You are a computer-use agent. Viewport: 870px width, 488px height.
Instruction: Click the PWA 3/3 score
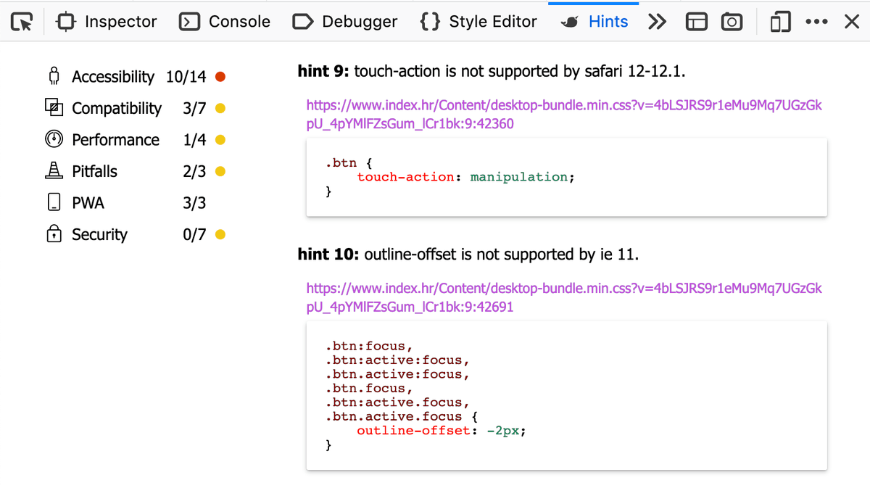195,203
